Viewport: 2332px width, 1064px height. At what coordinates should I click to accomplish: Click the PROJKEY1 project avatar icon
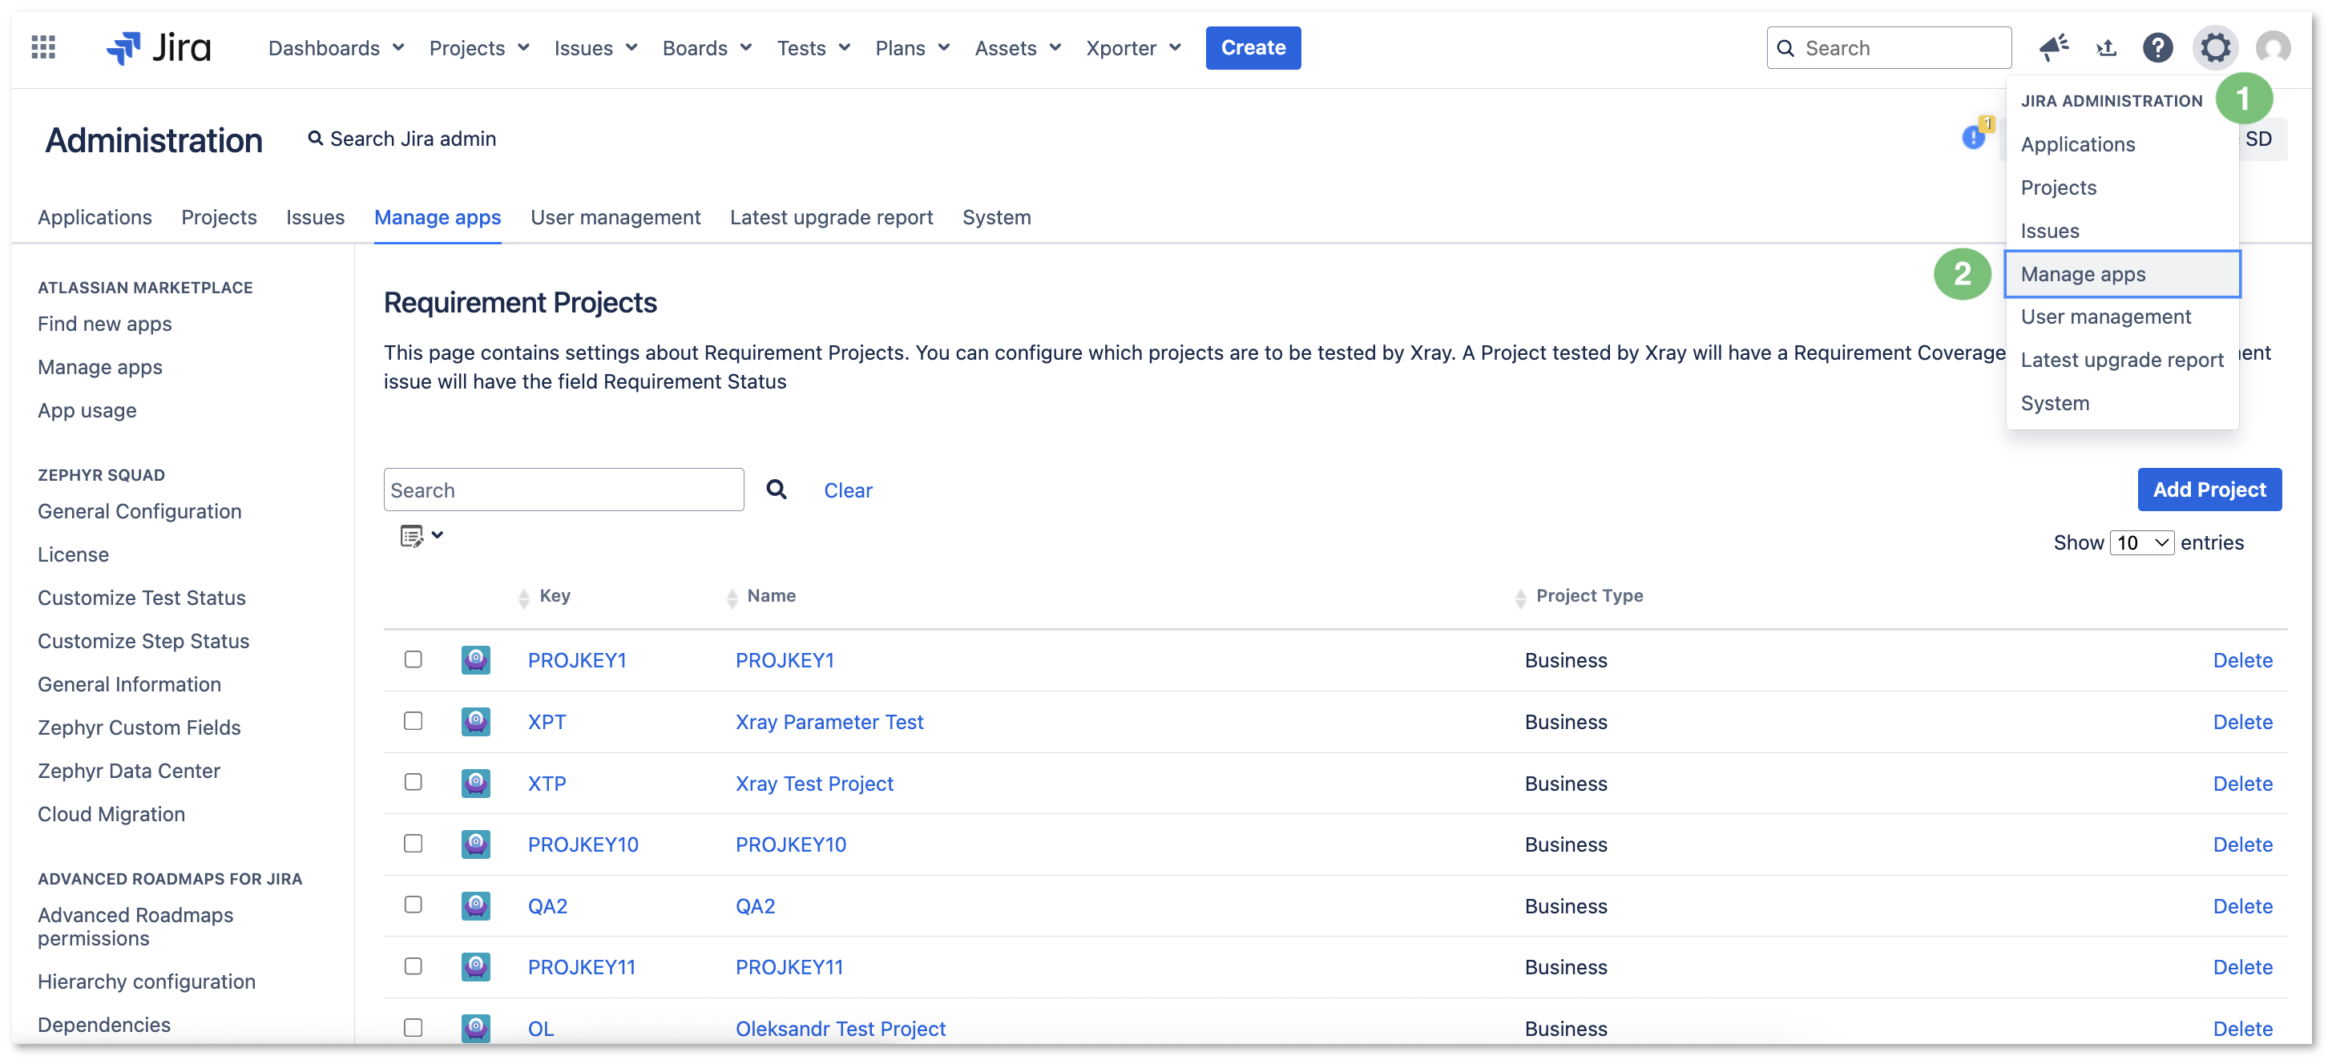point(476,659)
